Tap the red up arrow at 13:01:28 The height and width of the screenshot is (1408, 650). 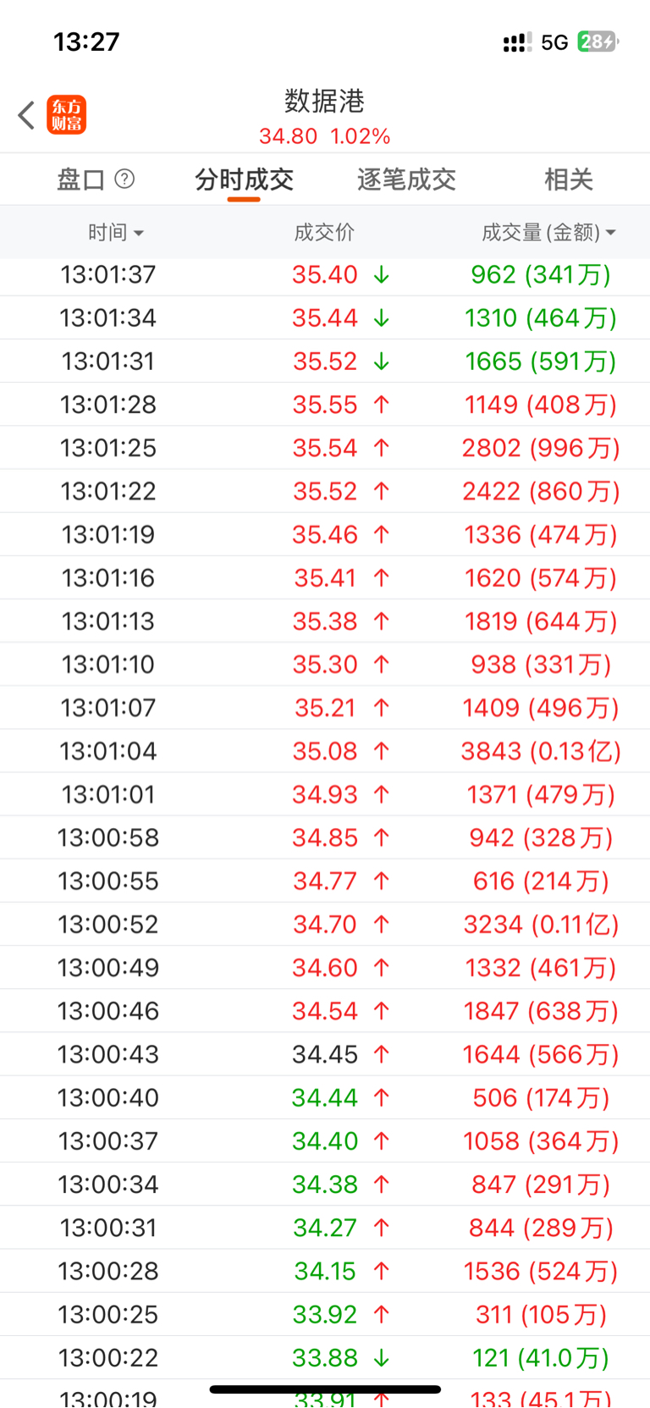(382, 405)
